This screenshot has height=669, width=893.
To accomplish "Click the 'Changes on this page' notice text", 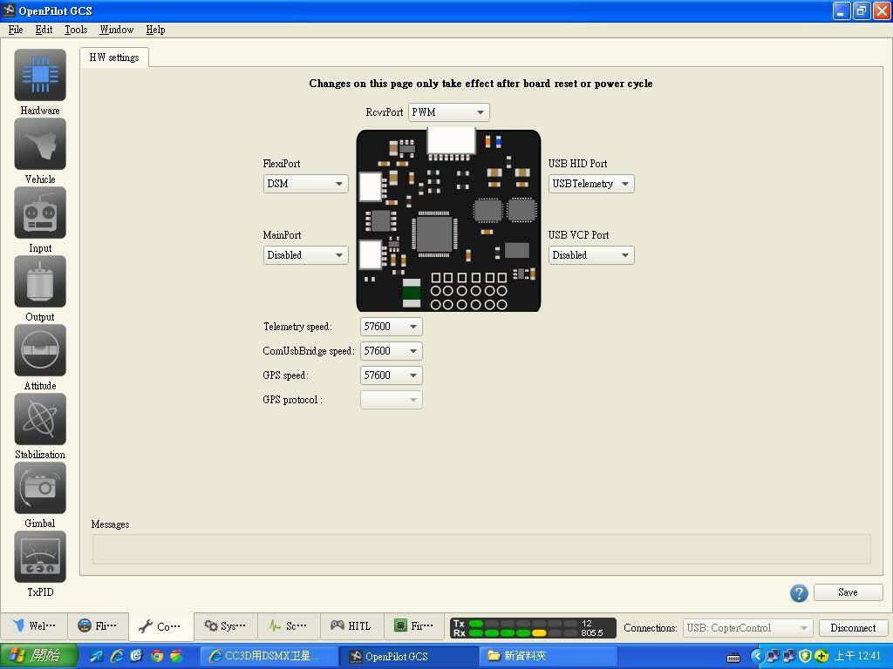I will (x=481, y=84).
